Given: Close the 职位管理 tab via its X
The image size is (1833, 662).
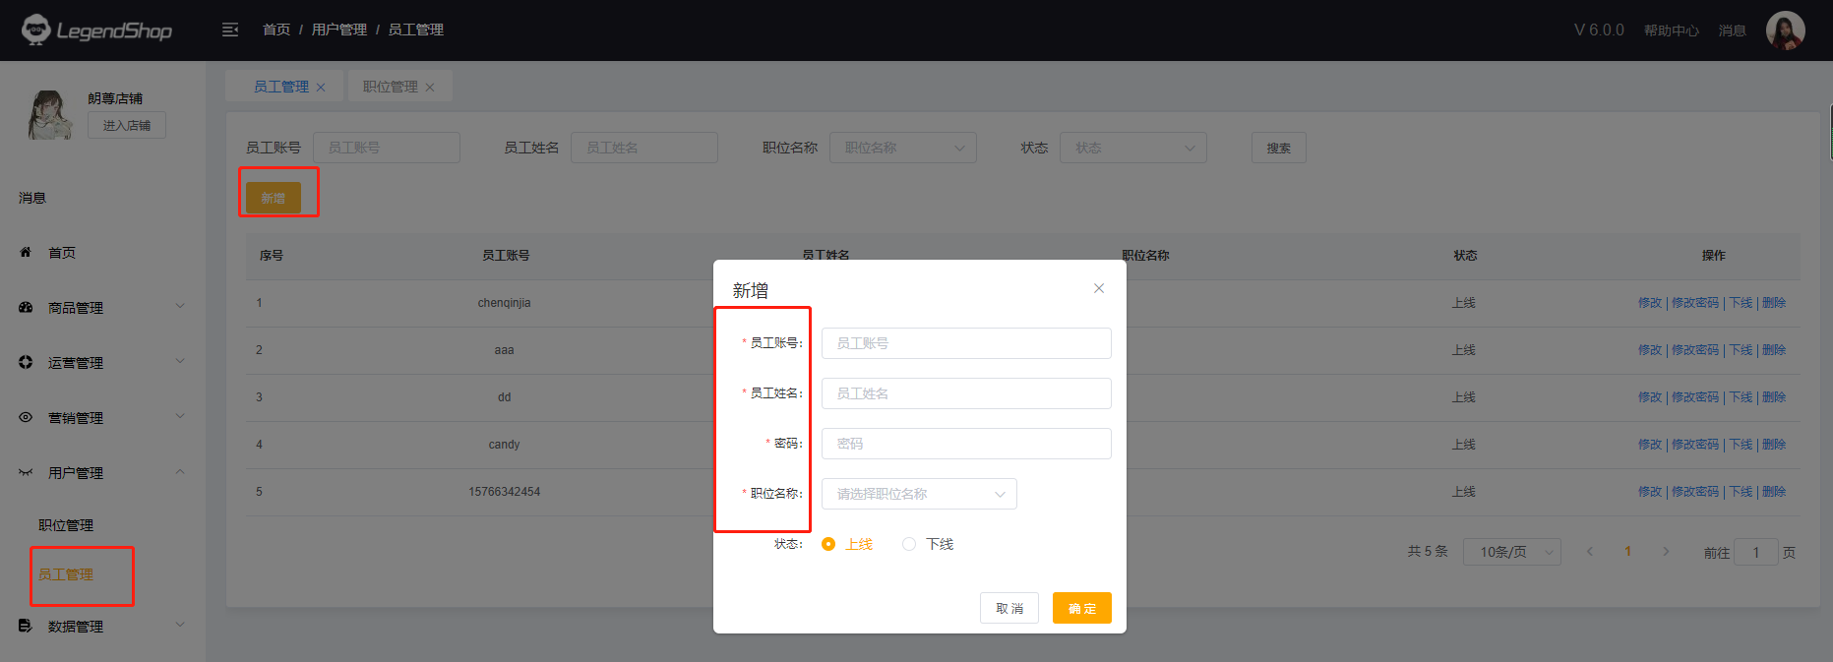Looking at the screenshot, I should point(430,88).
